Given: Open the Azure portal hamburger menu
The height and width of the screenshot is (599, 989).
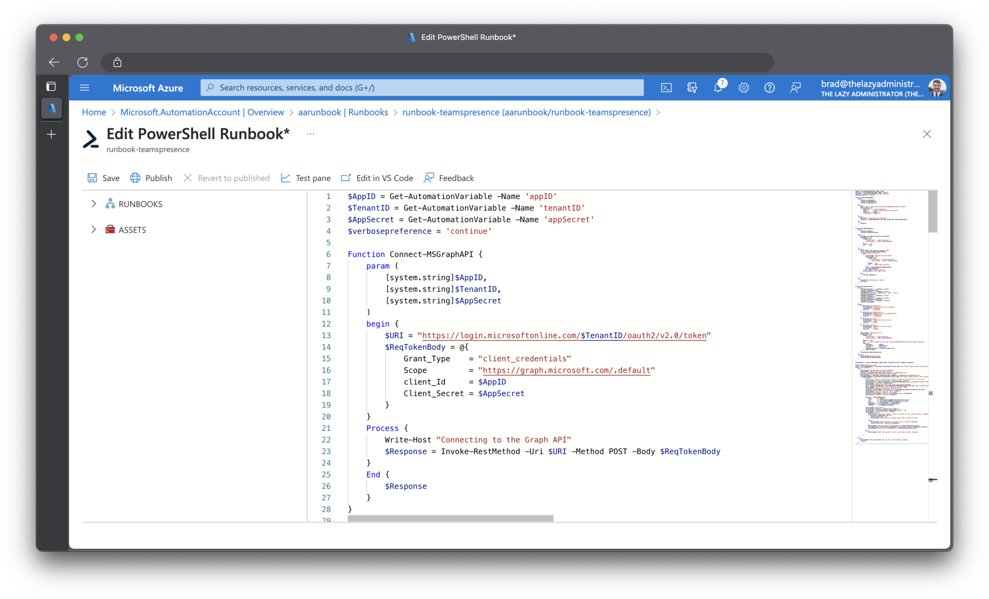Looking at the screenshot, I should click(x=85, y=88).
